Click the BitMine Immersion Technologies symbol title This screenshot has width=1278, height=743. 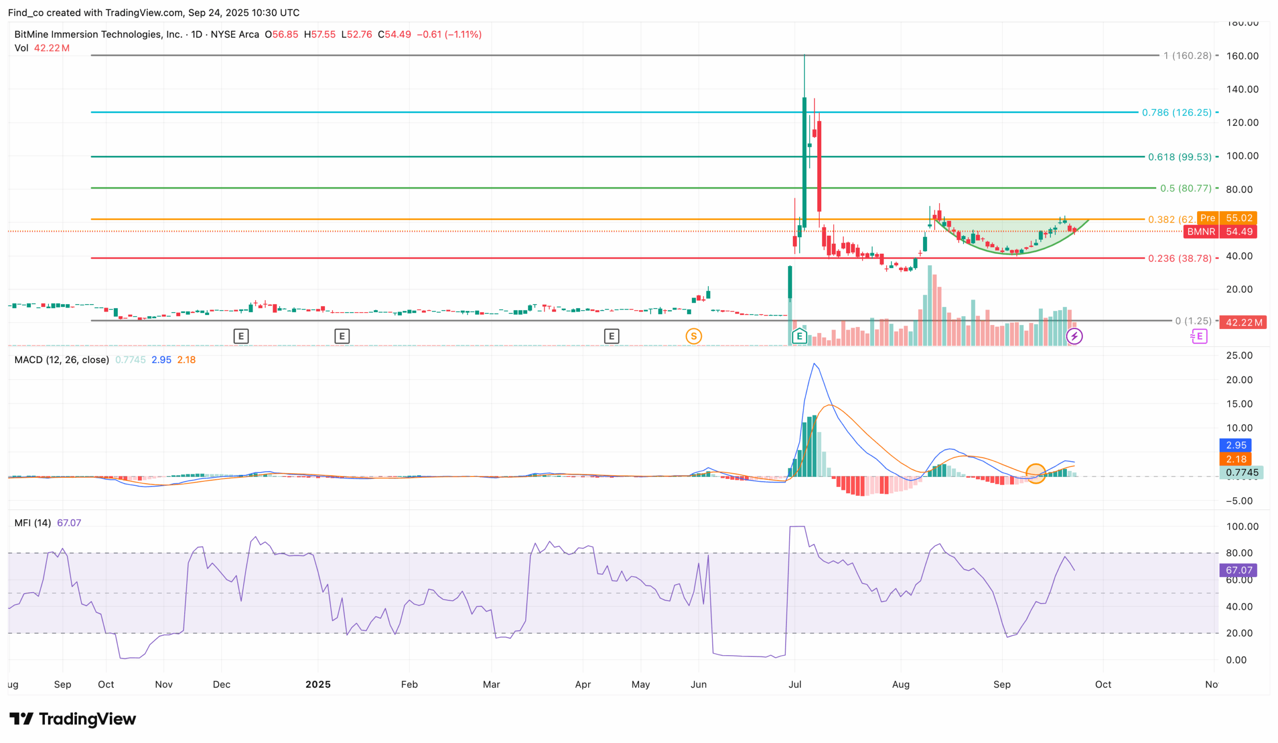click(98, 34)
